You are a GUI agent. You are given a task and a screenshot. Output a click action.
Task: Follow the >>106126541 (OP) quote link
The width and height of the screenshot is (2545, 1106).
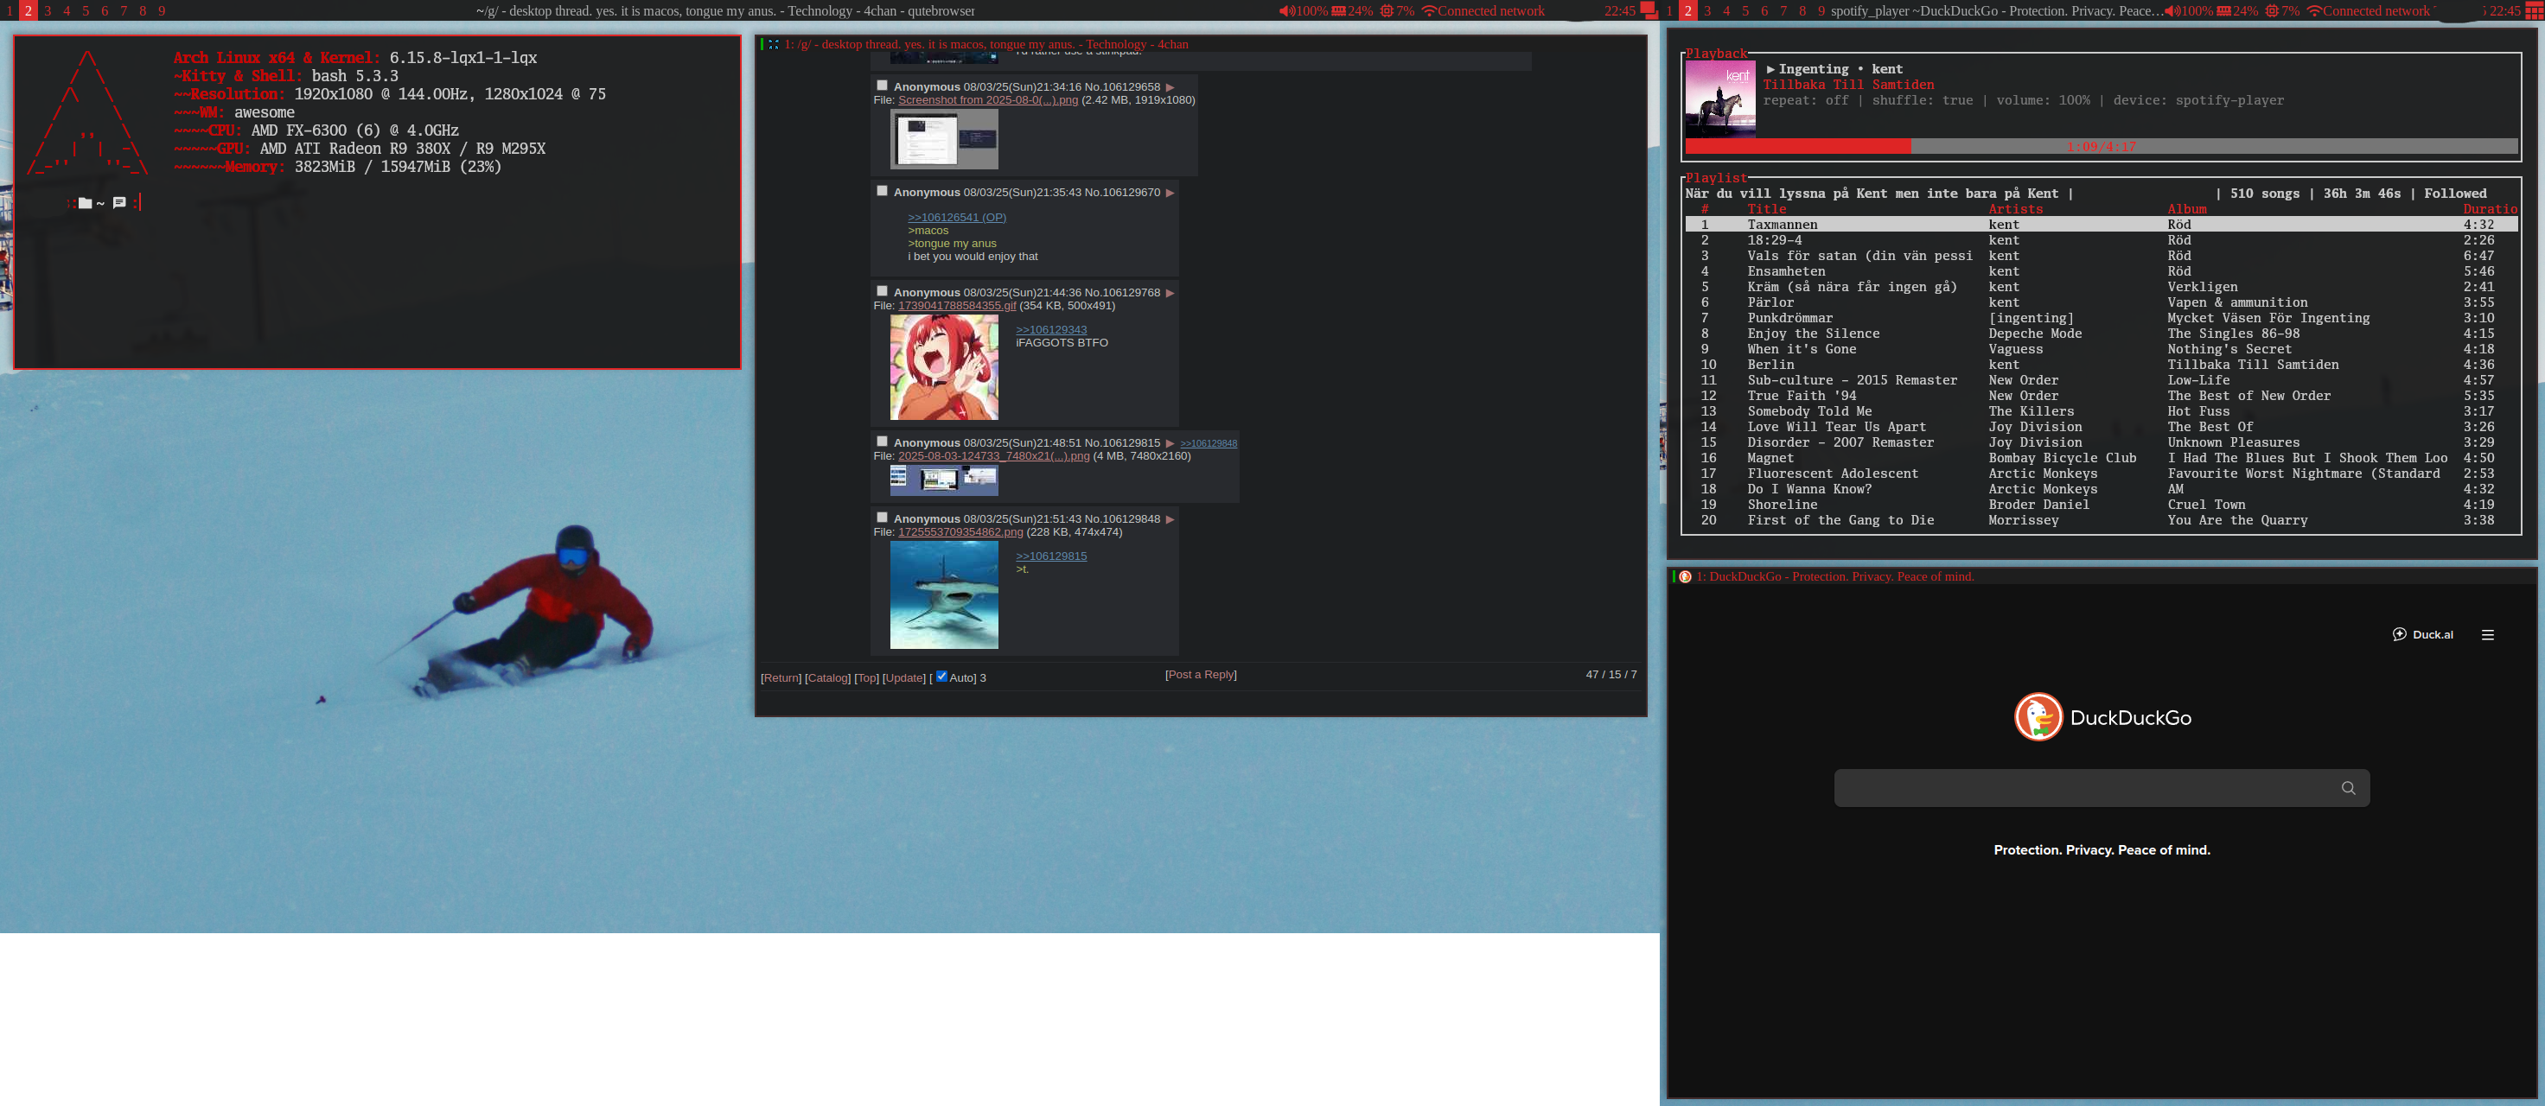pos(956,217)
